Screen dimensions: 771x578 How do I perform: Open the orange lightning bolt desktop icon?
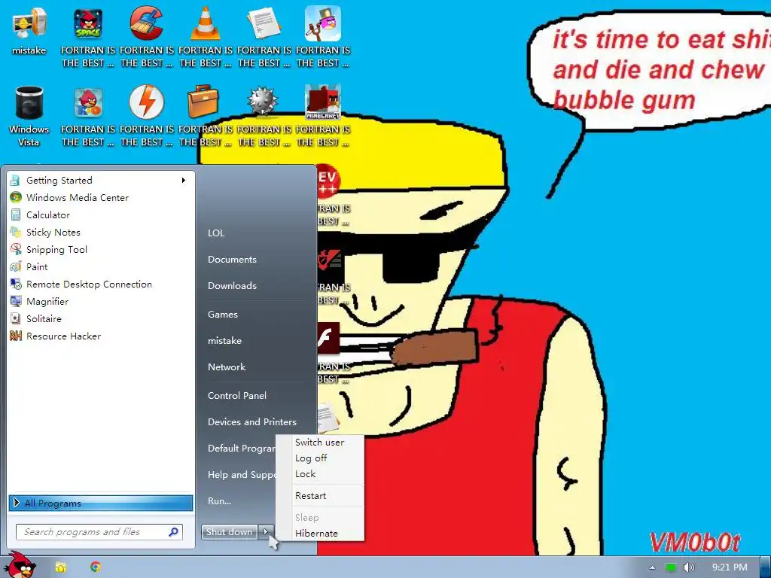(146, 102)
